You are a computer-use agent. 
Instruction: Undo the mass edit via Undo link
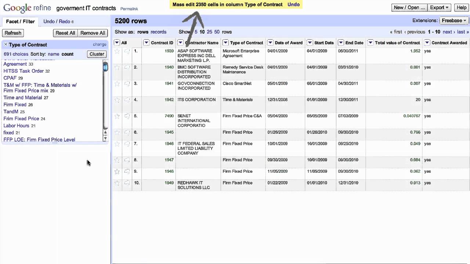293,4
